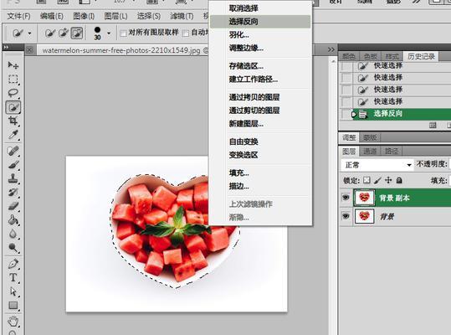Image resolution: width=451 pixels, height=335 pixels.
Task: Select the History Brush tool
Action: (13, 193)
